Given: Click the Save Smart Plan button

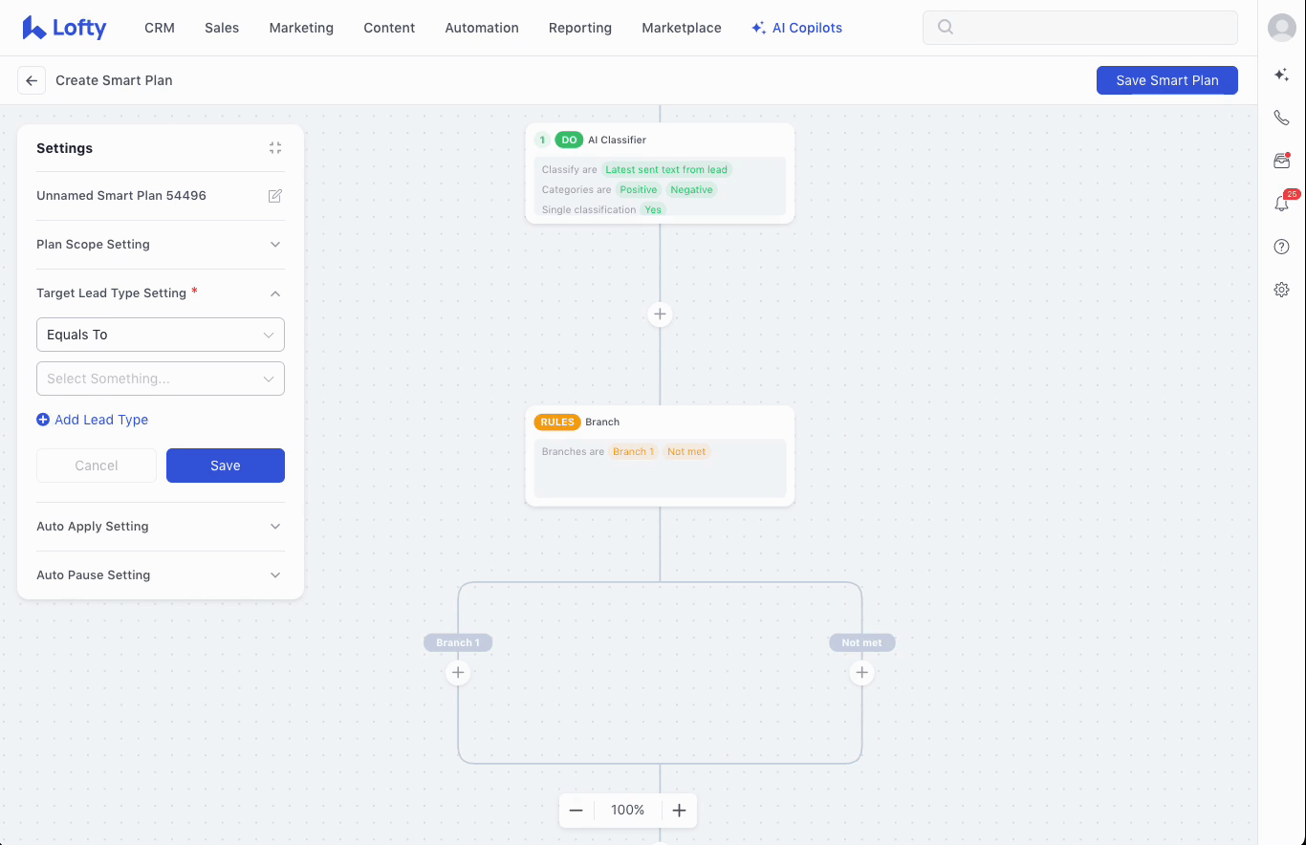Looking at the screenshot, I should click(x=1166, y=80).
